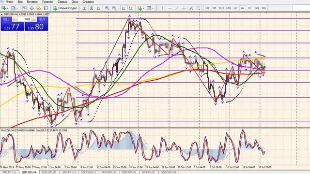The image size is (310, 174).
Task: Switch to bar chart view icon
Action: [84, 8]
